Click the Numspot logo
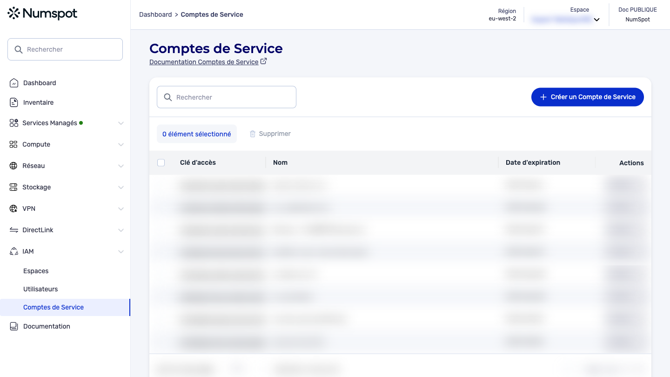The image size is (670, 377). click(42, 13)
